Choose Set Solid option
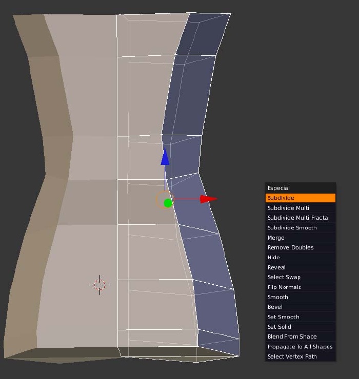The image size is (359, 379). coord(300,327)
